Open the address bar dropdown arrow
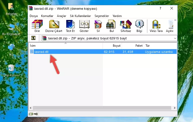Screen dimensions: 193x122 (x=175, y=38)
